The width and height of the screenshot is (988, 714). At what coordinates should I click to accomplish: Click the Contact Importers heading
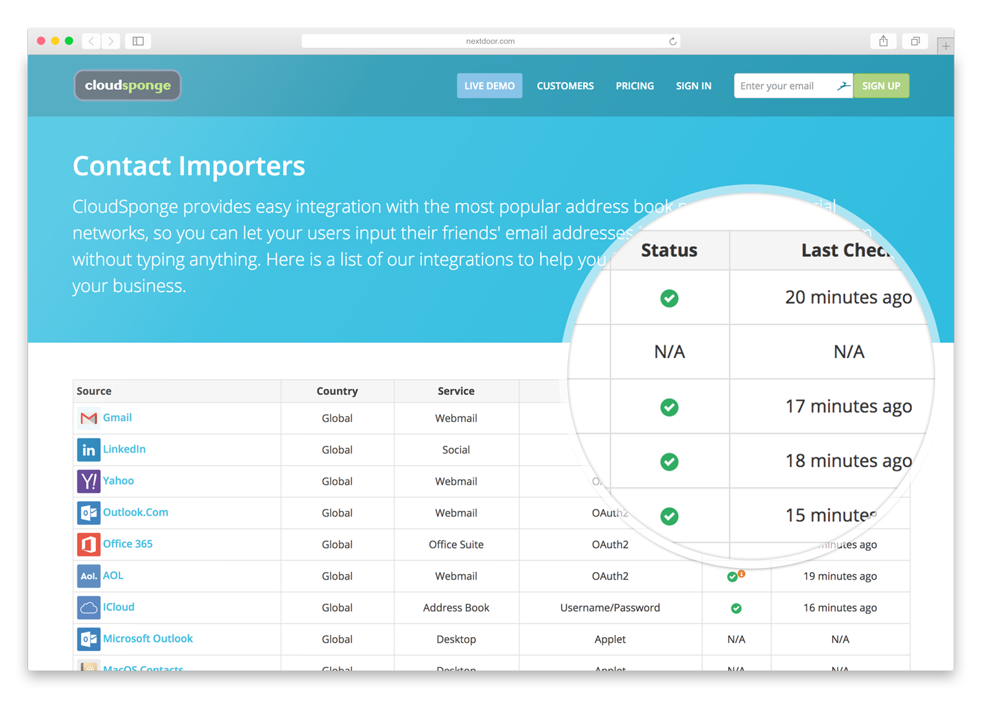[x=189, y=166]
